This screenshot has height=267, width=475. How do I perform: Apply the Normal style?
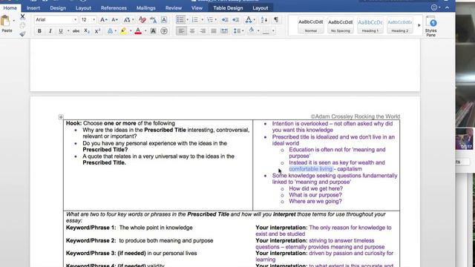(x=310, y=25)
